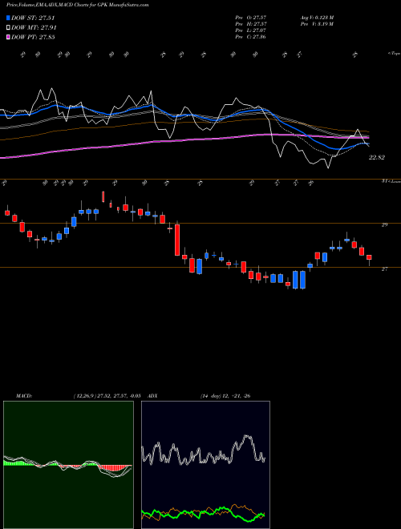
Task: Click the Pre H: 27.57 value
Action: coord(250,24)
